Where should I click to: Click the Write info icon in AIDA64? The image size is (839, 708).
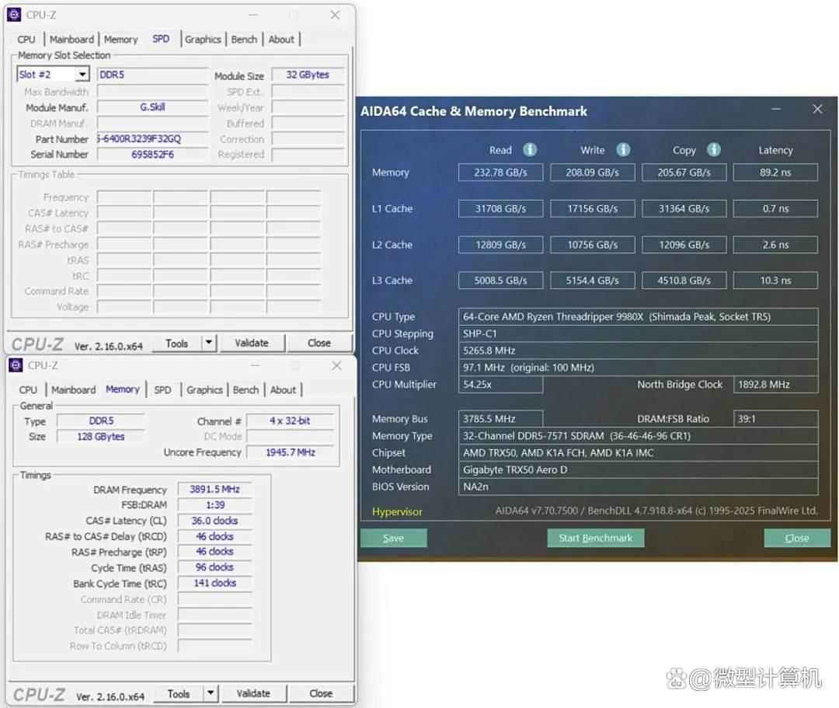point(623,150)
